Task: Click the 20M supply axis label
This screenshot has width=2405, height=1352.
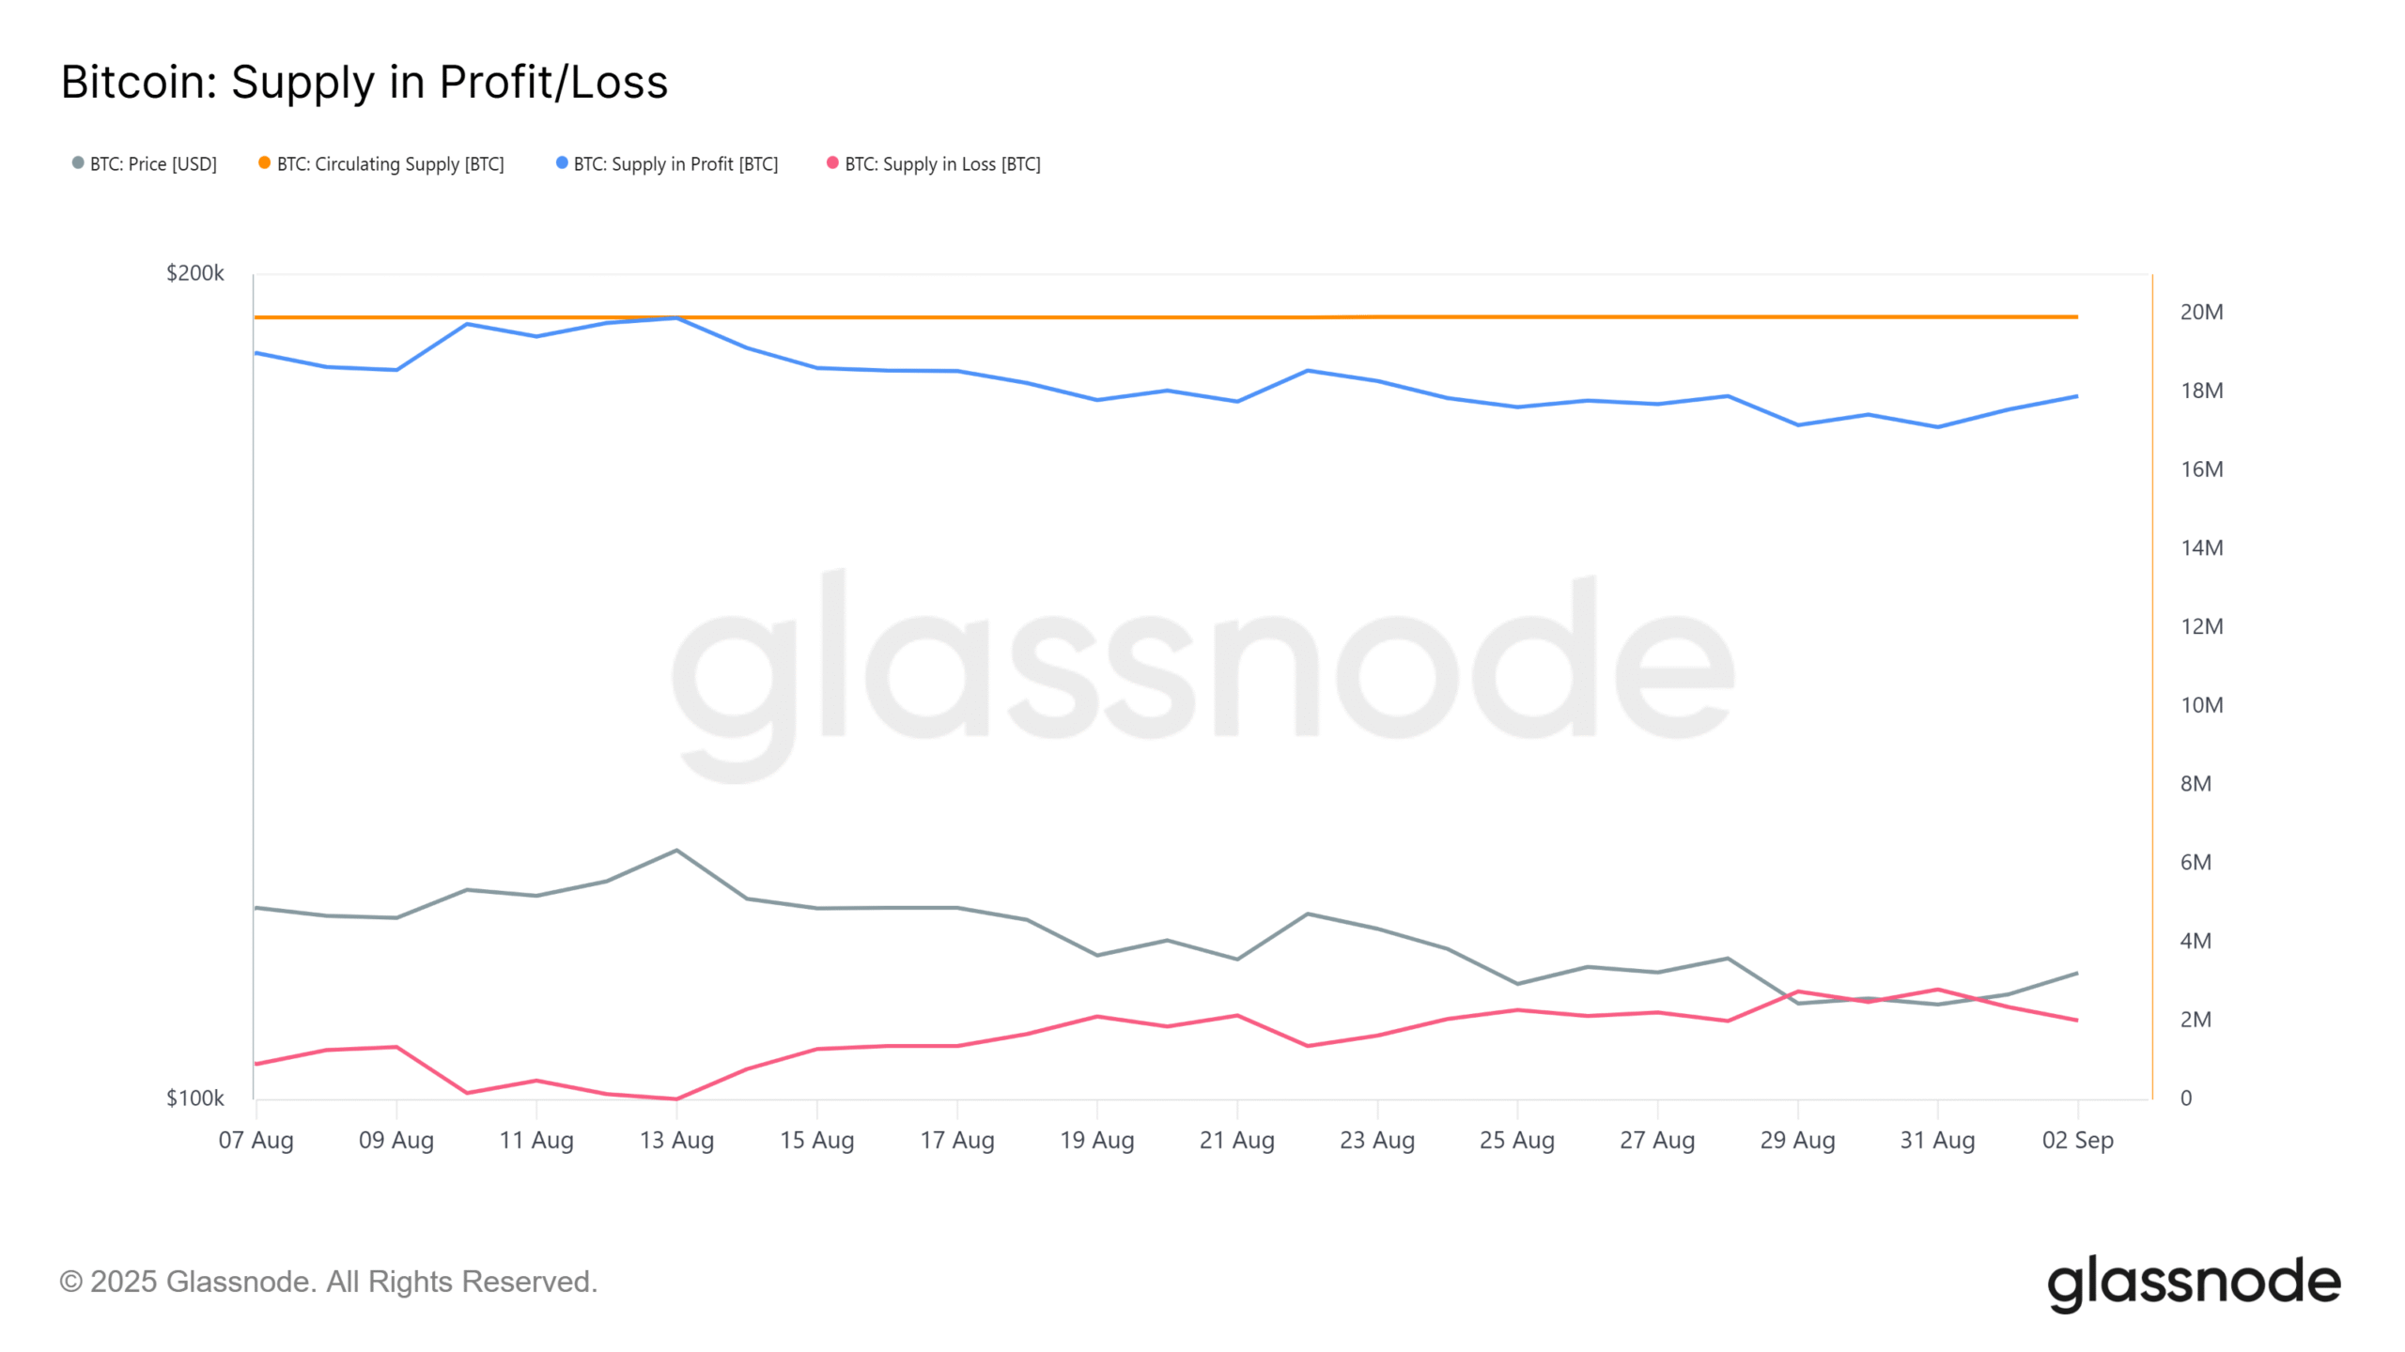Action: [x=2201, y=313]
